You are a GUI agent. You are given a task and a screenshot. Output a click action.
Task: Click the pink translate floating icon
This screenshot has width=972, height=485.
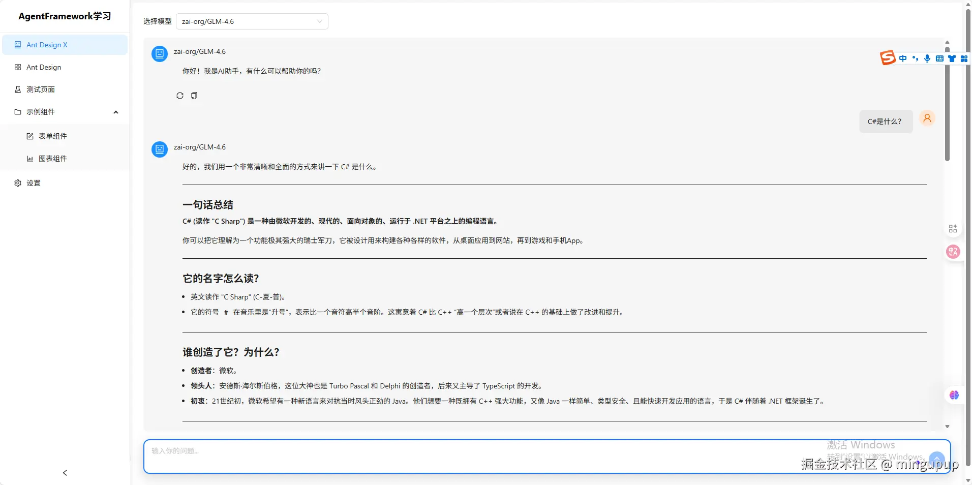pos(953,252)
